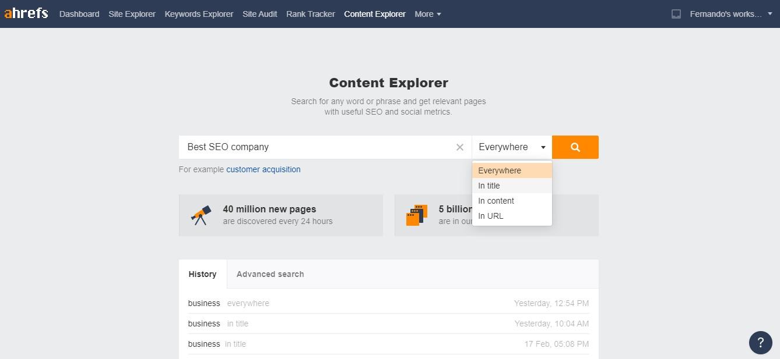Switch to the Advanced search tab
The image size is (780, 359).
coord(270,274)
